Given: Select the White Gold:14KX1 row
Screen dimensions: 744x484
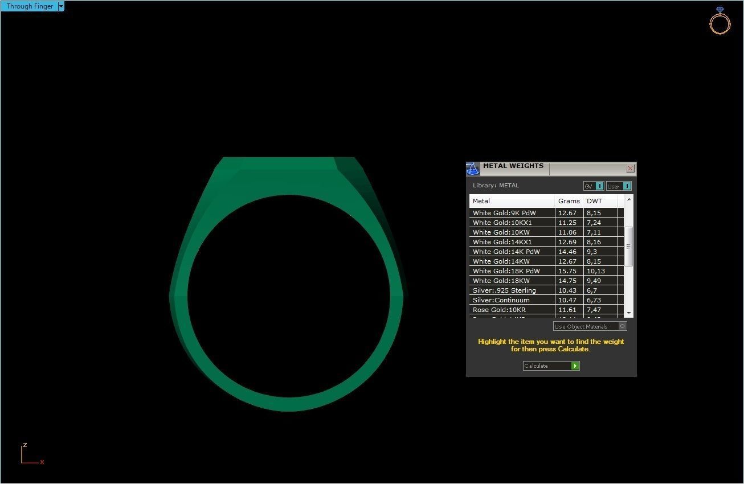Looking at the screenshot, I should point(546,242).
